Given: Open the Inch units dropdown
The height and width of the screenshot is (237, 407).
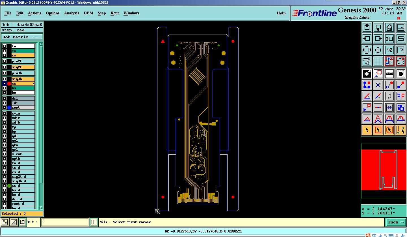Looking at the screenshot, I should point(395,222).
